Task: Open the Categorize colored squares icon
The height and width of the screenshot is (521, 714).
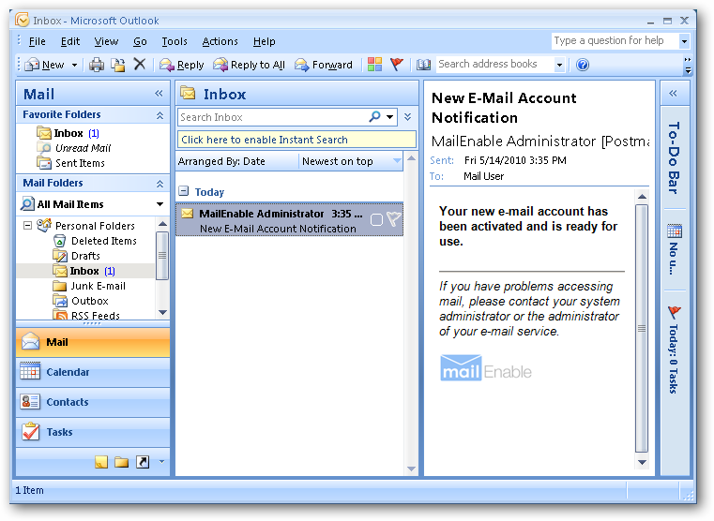Action: tap(374, 65)
